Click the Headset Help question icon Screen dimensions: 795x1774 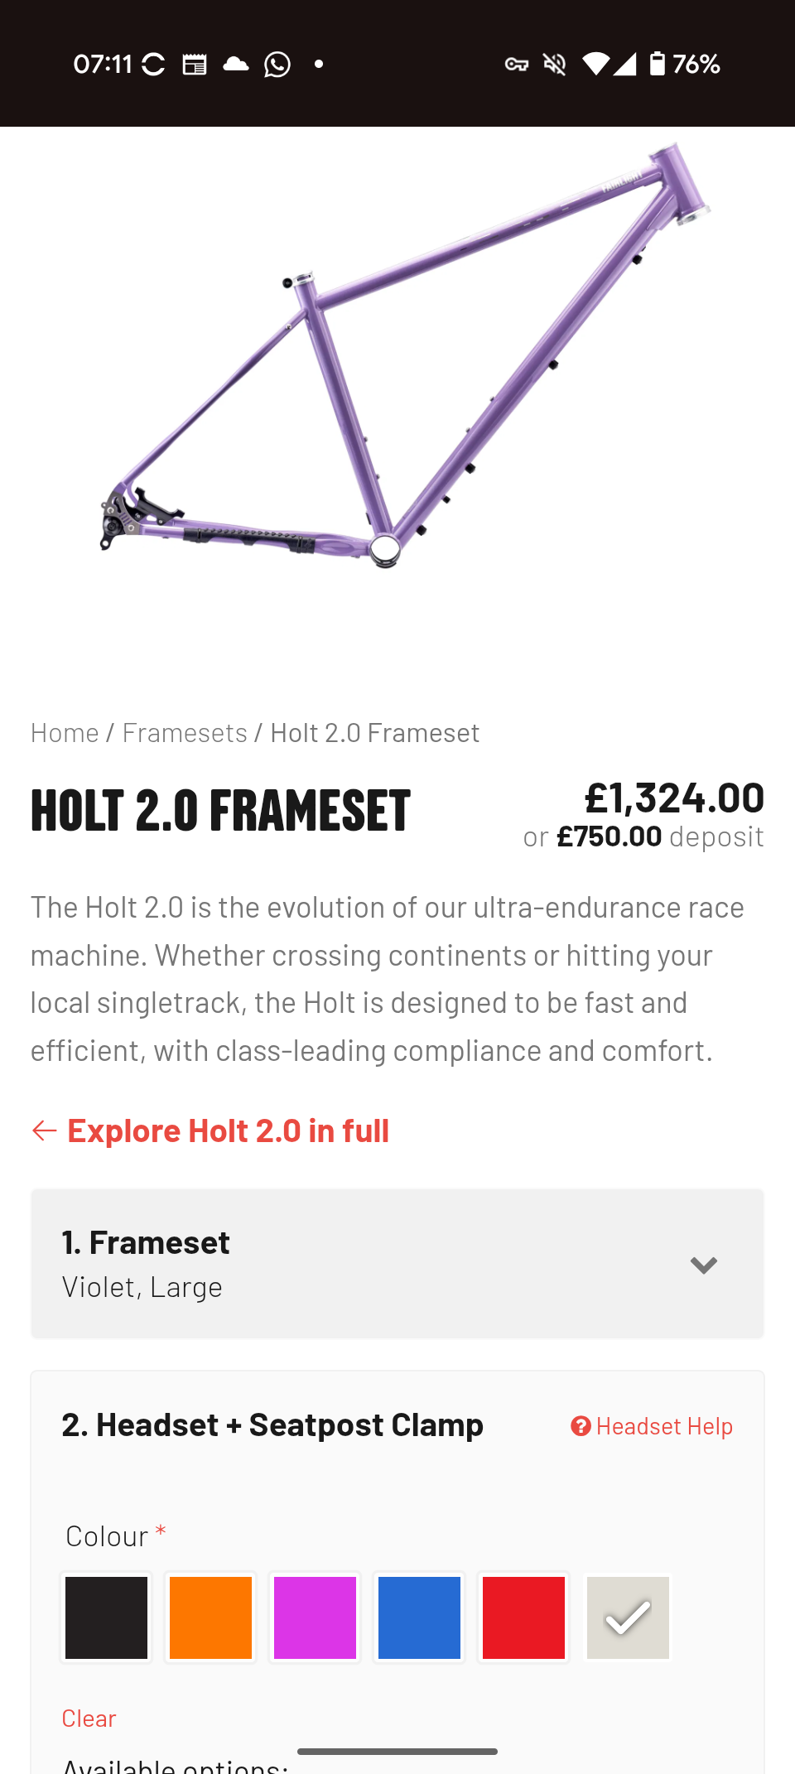(581, 1426)
